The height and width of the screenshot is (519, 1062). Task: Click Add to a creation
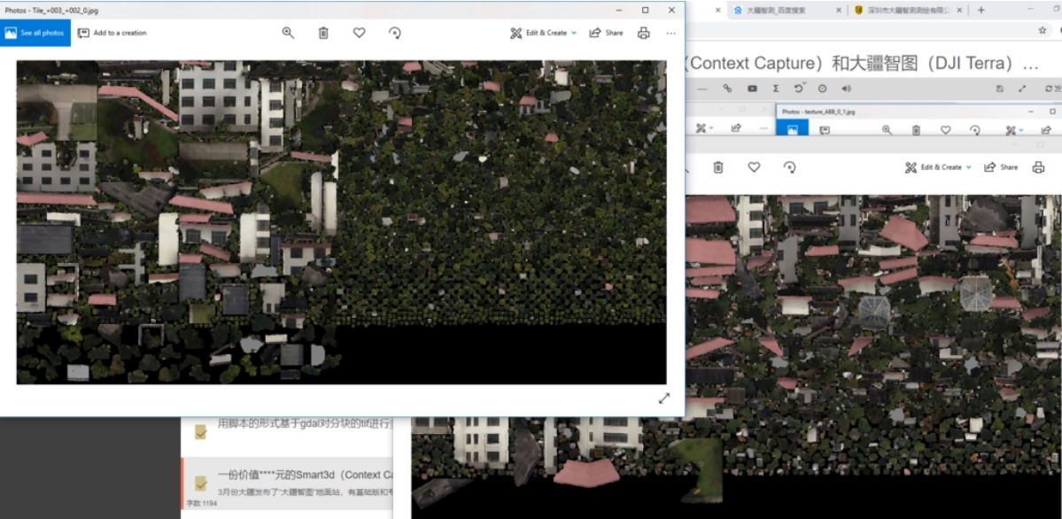(x=112, y=33)
